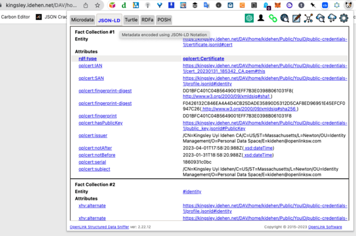Screen dimensions: 356x236
Task: Switch to the Turtle tab
Action: pyautogui.click(x=131, y=20)
